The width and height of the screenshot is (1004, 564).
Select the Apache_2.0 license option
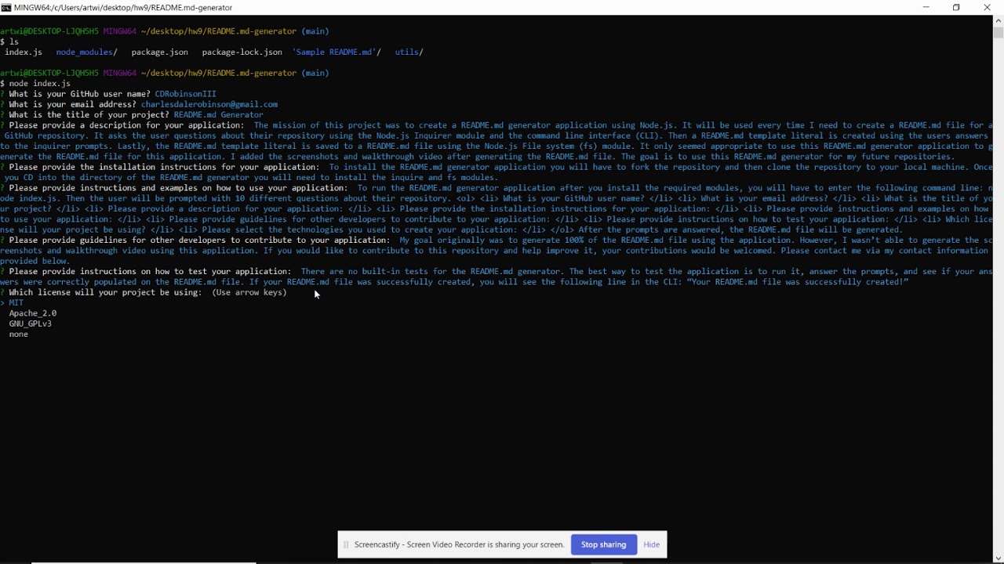click(32, 313)
